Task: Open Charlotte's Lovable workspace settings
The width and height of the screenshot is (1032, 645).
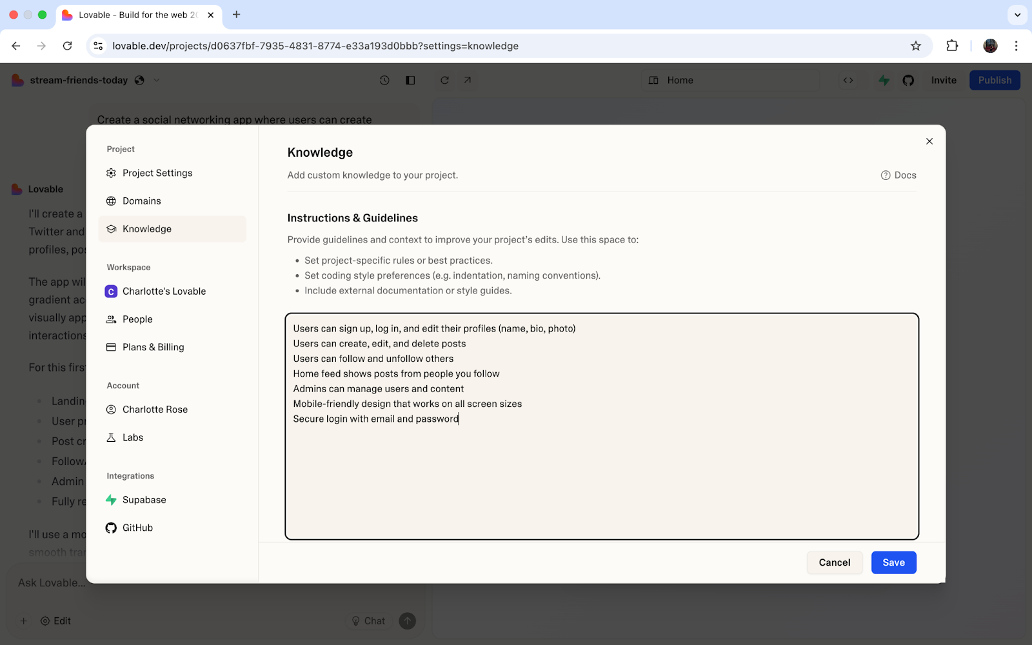Action: 172,292
